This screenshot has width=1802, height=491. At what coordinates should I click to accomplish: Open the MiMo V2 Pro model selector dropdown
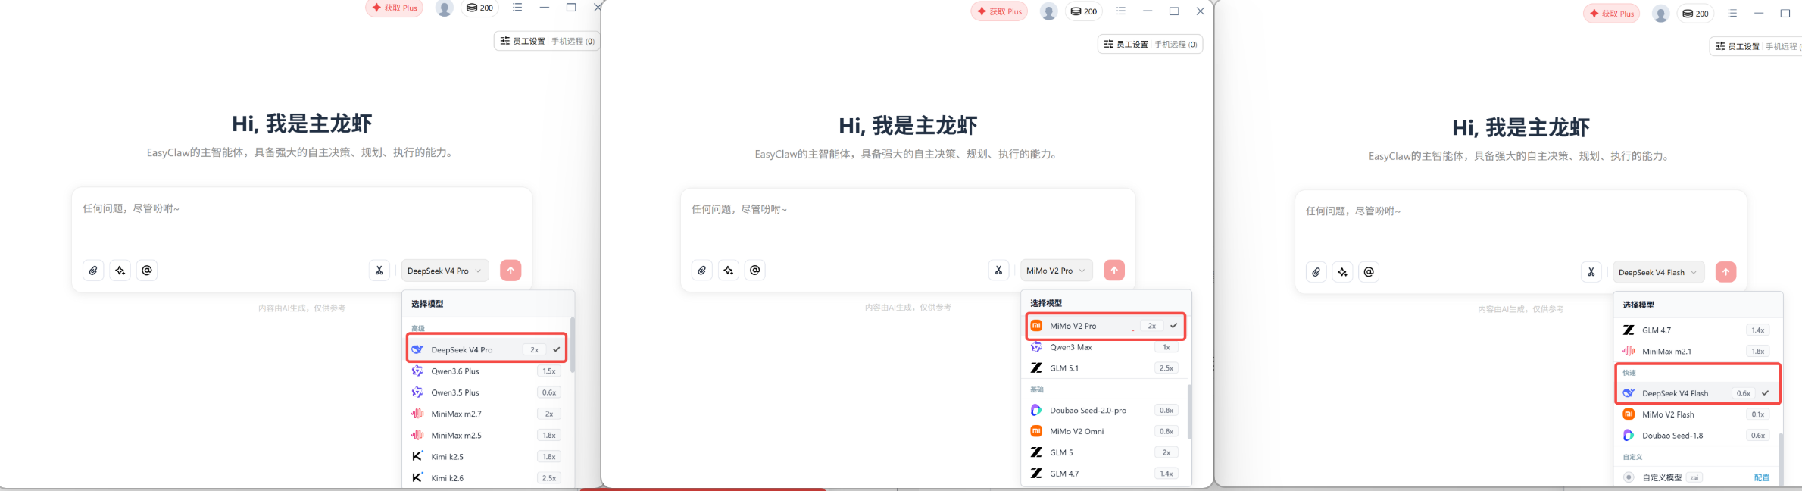(1057, 271)
